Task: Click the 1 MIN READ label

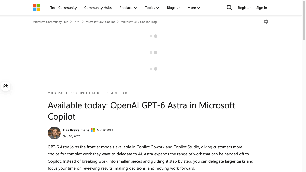Action: pyautogui.click(x=117, y=93)
